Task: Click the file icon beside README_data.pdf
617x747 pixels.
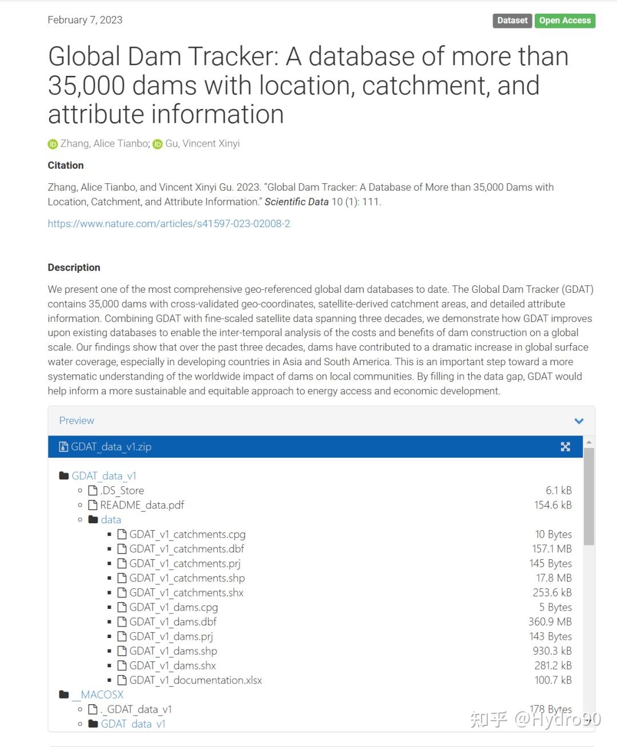Action: click(x=93, y=504)
